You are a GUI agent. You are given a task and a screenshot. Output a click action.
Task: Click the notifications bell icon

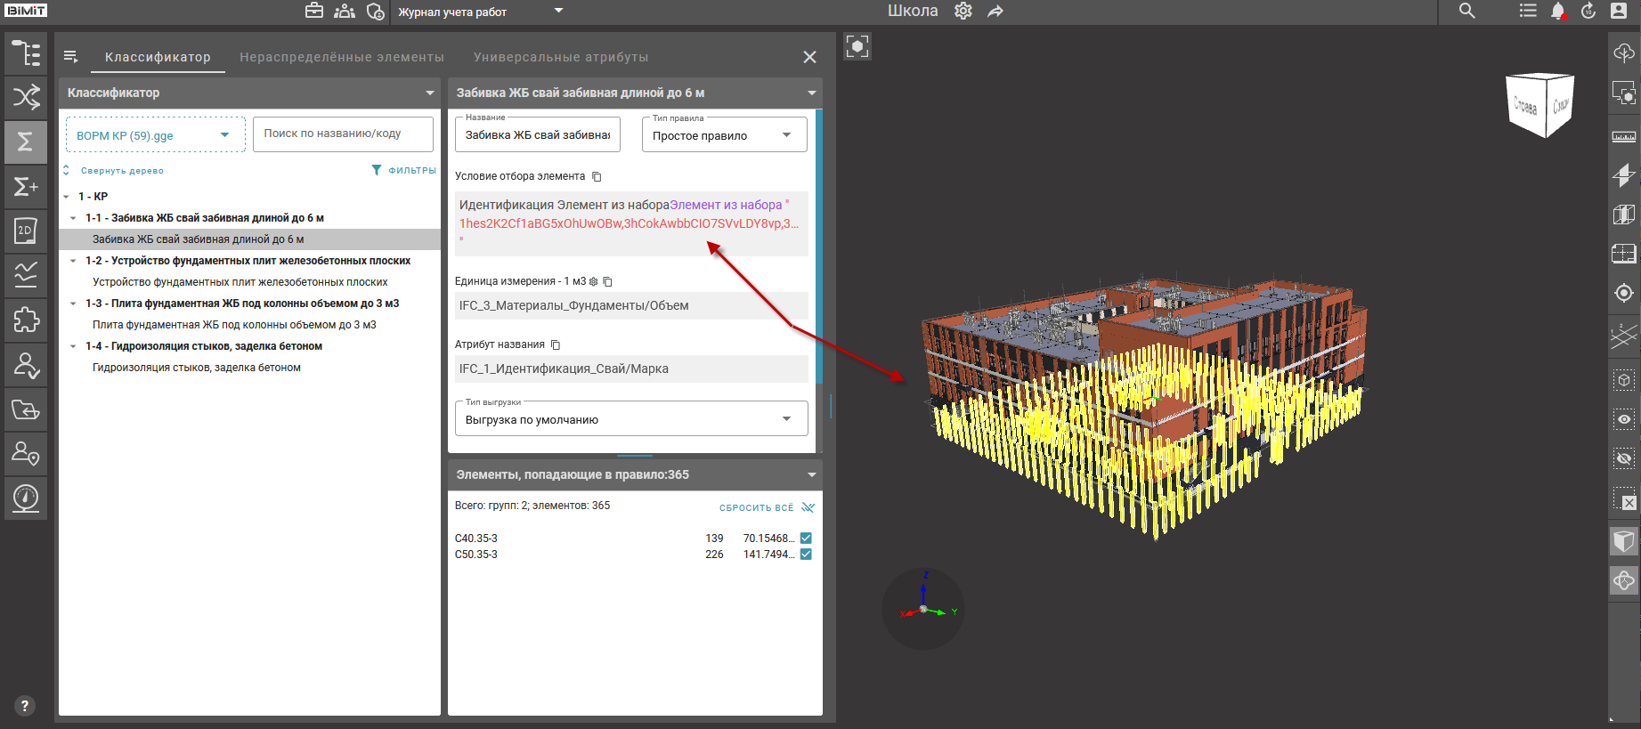tap(1557, 12)
